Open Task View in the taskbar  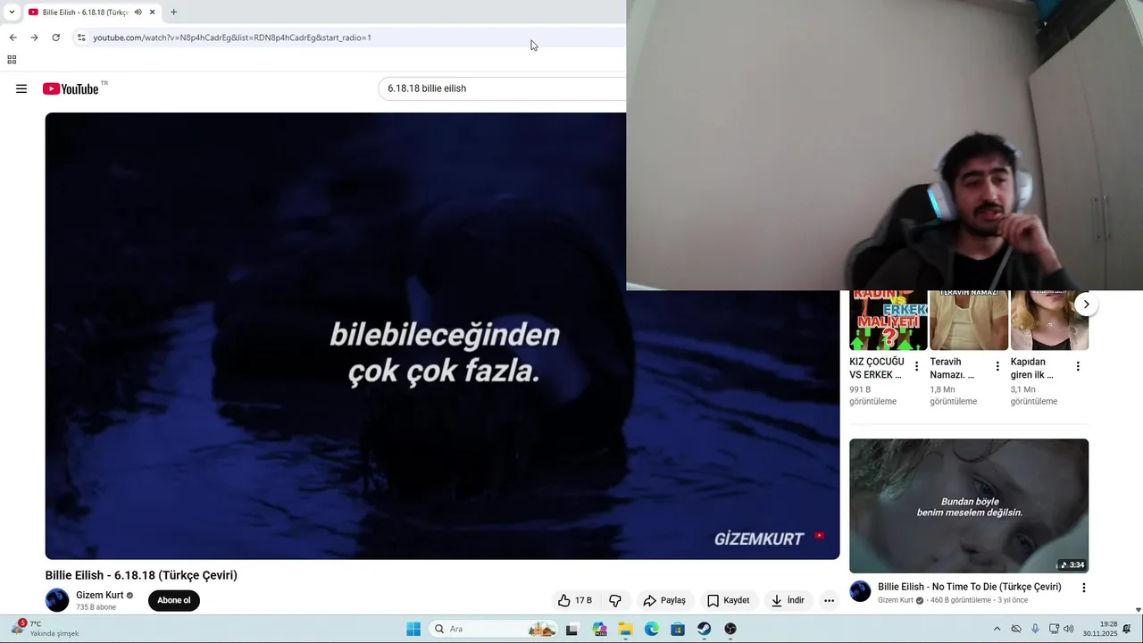pyautogui.click(x=572, y=629)
